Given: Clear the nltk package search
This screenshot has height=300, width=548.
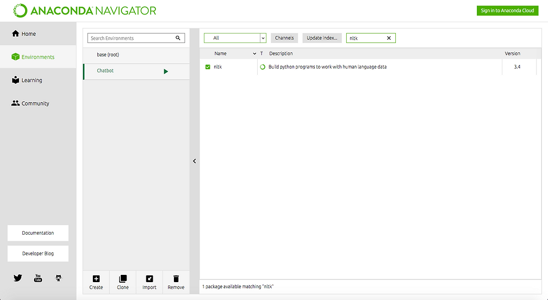Looking at the screenshot, I should pyautogui.click(x=389, y=38).
